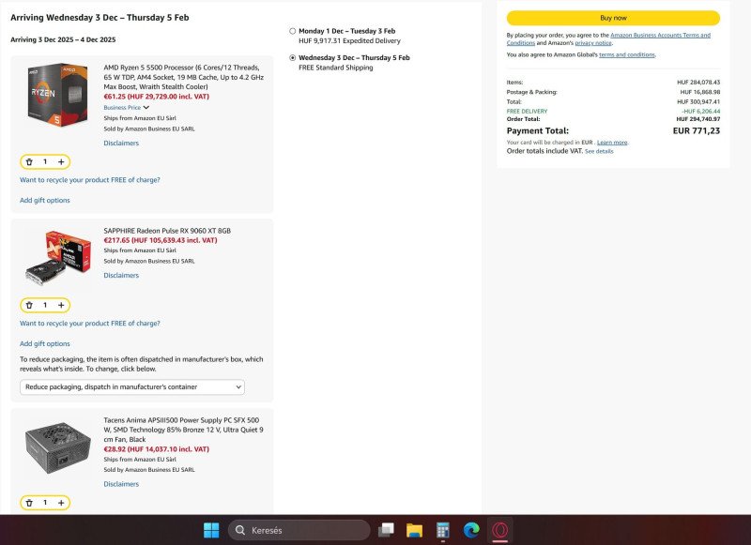Open the Reduce packaging dispatch dropdown
The width and height of the screenshot is (751, 545).
point(132,386)
